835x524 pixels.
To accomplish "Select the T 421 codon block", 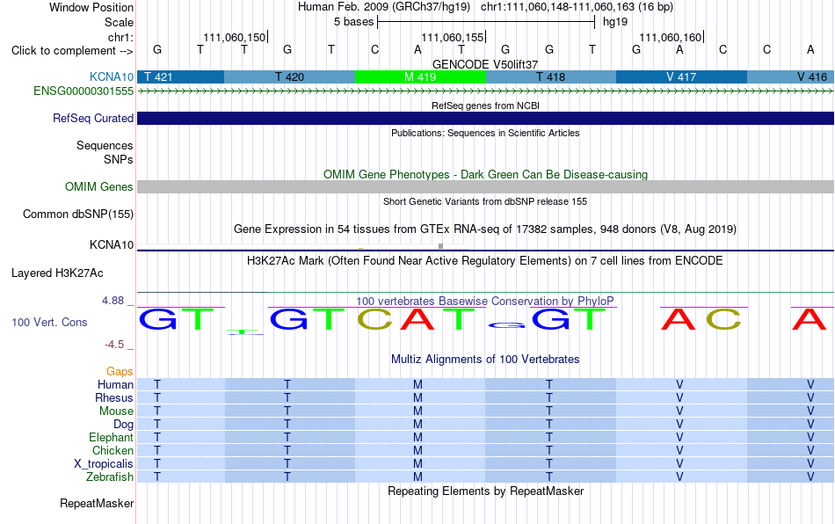I will (x=180, y=76).
